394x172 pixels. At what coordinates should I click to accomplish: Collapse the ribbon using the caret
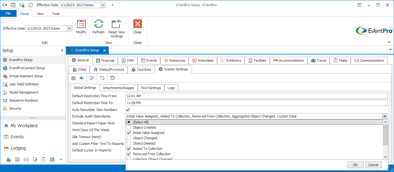pyautogui.click(x=389, y=42)
